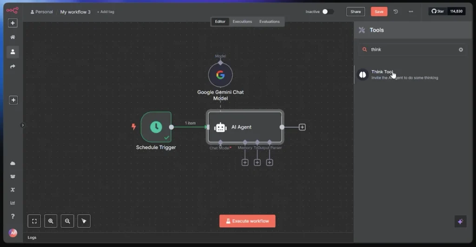Click the Execute workflow button
The width and height of the screenshot is (476, 247).
click(247, 221)
